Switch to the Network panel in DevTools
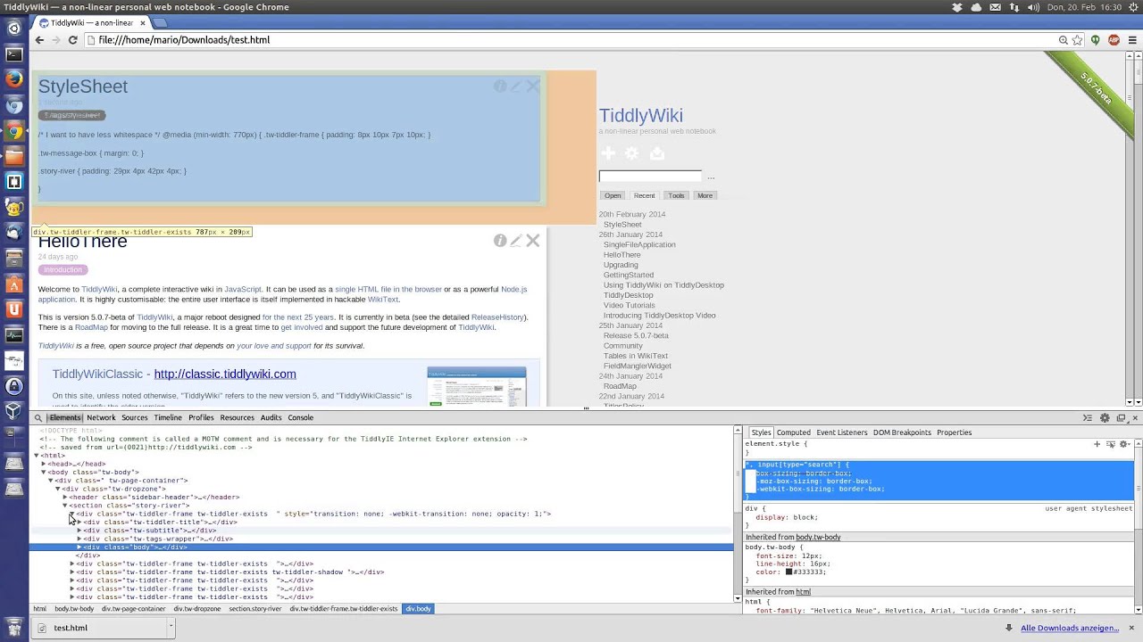 [101, 417]
